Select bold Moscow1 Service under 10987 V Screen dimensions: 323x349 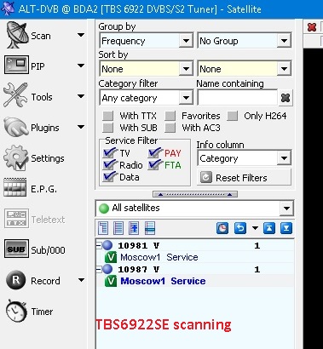tap(163, 281)
